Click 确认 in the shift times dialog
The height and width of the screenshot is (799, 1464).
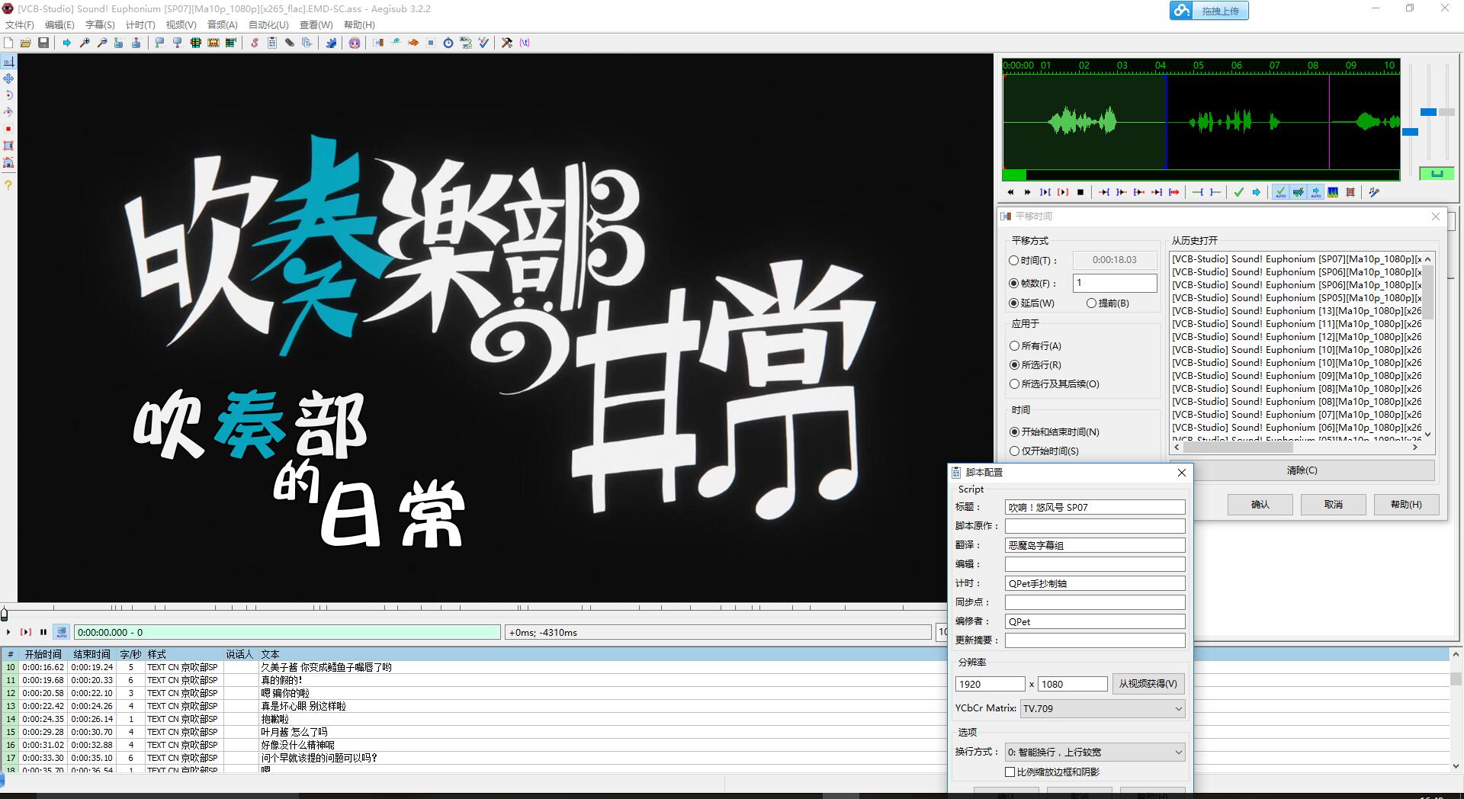coord(1260,504)
